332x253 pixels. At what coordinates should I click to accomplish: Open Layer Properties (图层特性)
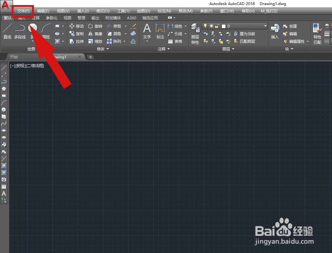195,34
